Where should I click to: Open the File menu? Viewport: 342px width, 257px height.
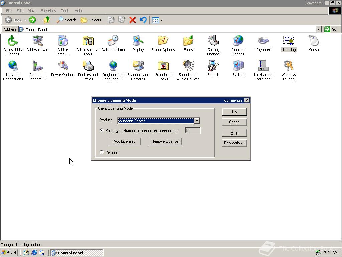pos(9,11)
